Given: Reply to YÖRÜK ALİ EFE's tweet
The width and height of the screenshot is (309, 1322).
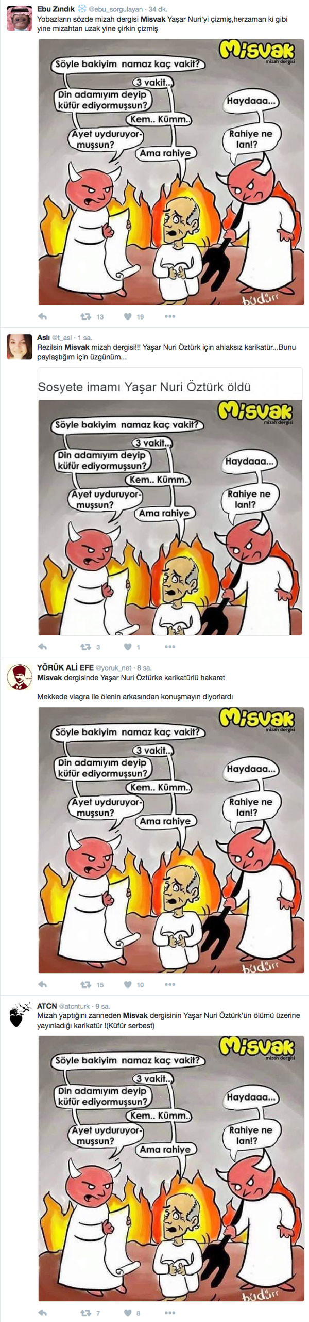Looking at the screenshot, I should (x=43, y=984).
